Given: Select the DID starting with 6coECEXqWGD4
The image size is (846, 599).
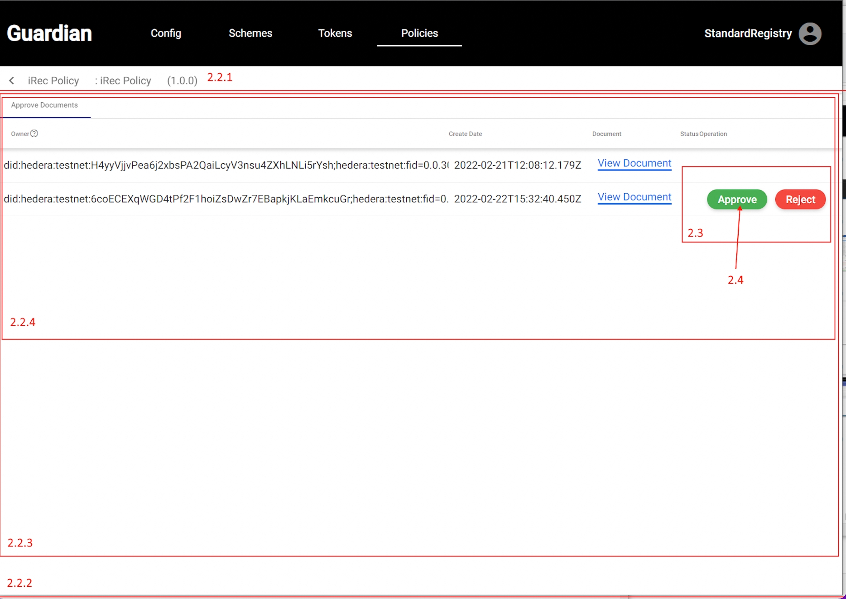Looking at the screenshot, I should pos(226,199).
